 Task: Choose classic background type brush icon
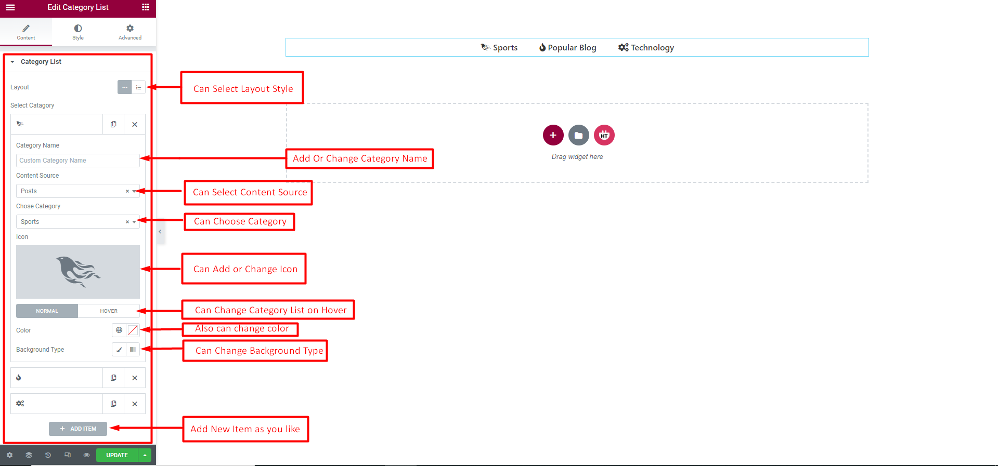pos(119,350)
